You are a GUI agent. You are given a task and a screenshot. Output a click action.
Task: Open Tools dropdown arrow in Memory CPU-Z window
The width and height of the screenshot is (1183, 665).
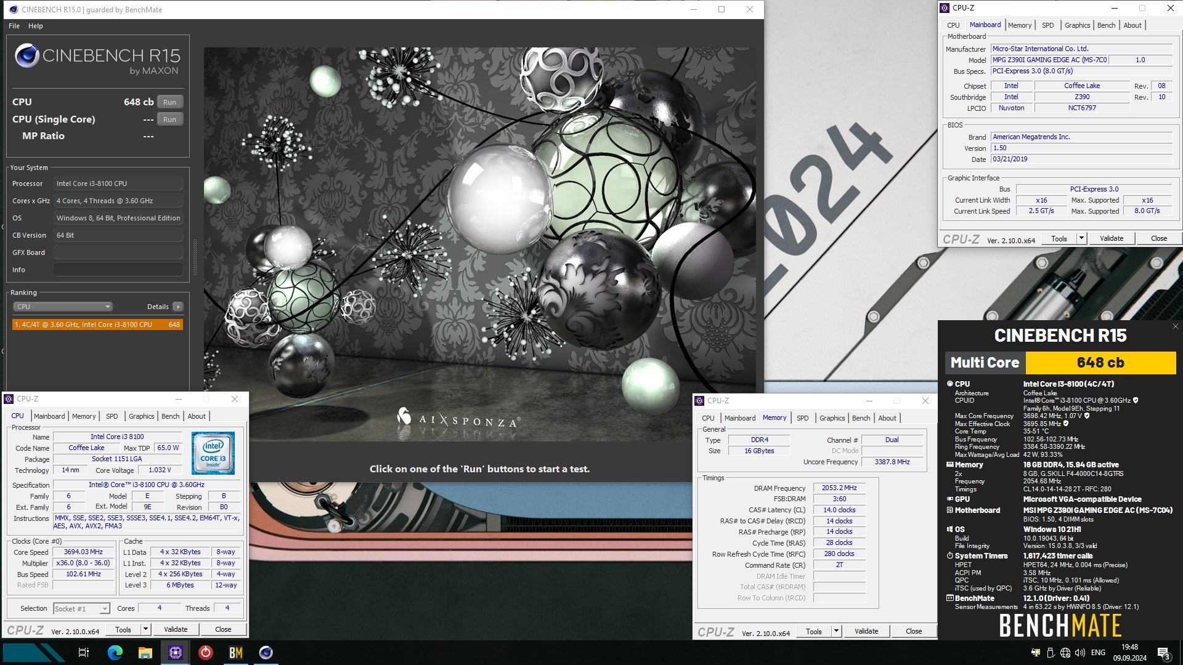coord(836,631)
